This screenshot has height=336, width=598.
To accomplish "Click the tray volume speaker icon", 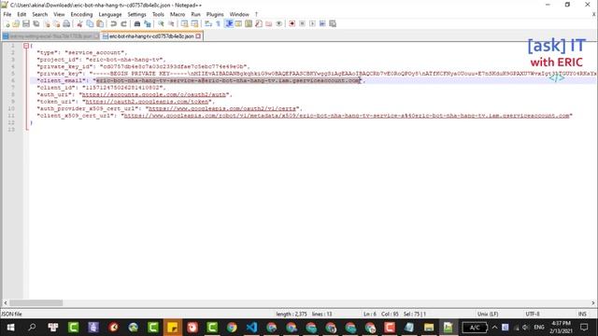I will point(525,328).
